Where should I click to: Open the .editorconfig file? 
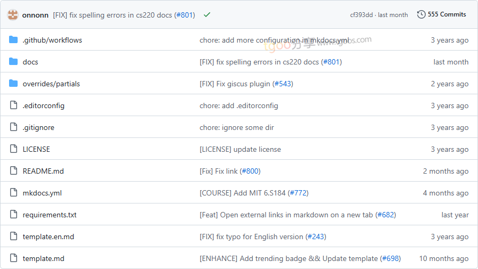tap(43, 105)
